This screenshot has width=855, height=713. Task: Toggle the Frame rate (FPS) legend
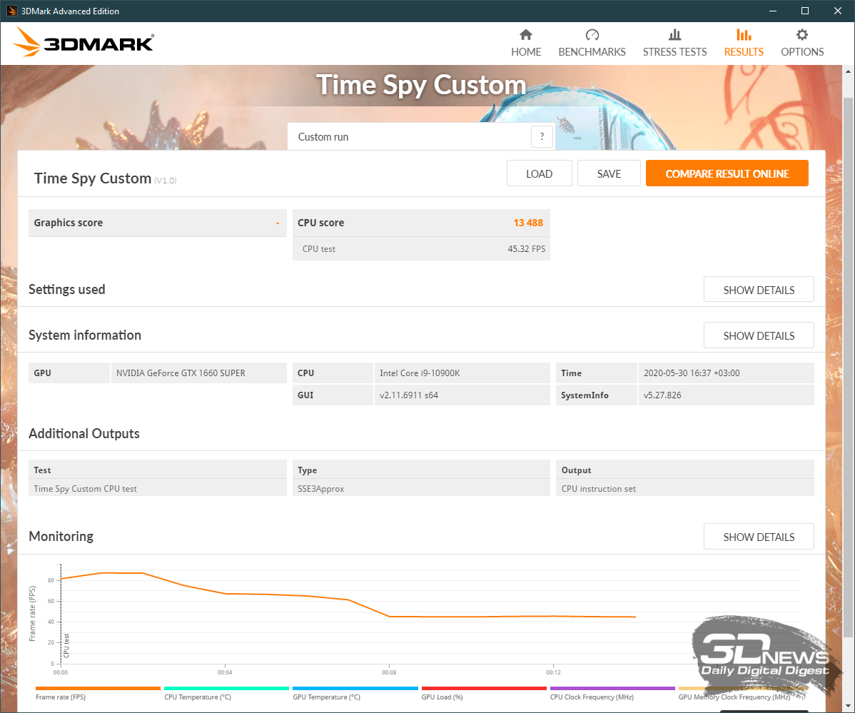tap(61, 697)
